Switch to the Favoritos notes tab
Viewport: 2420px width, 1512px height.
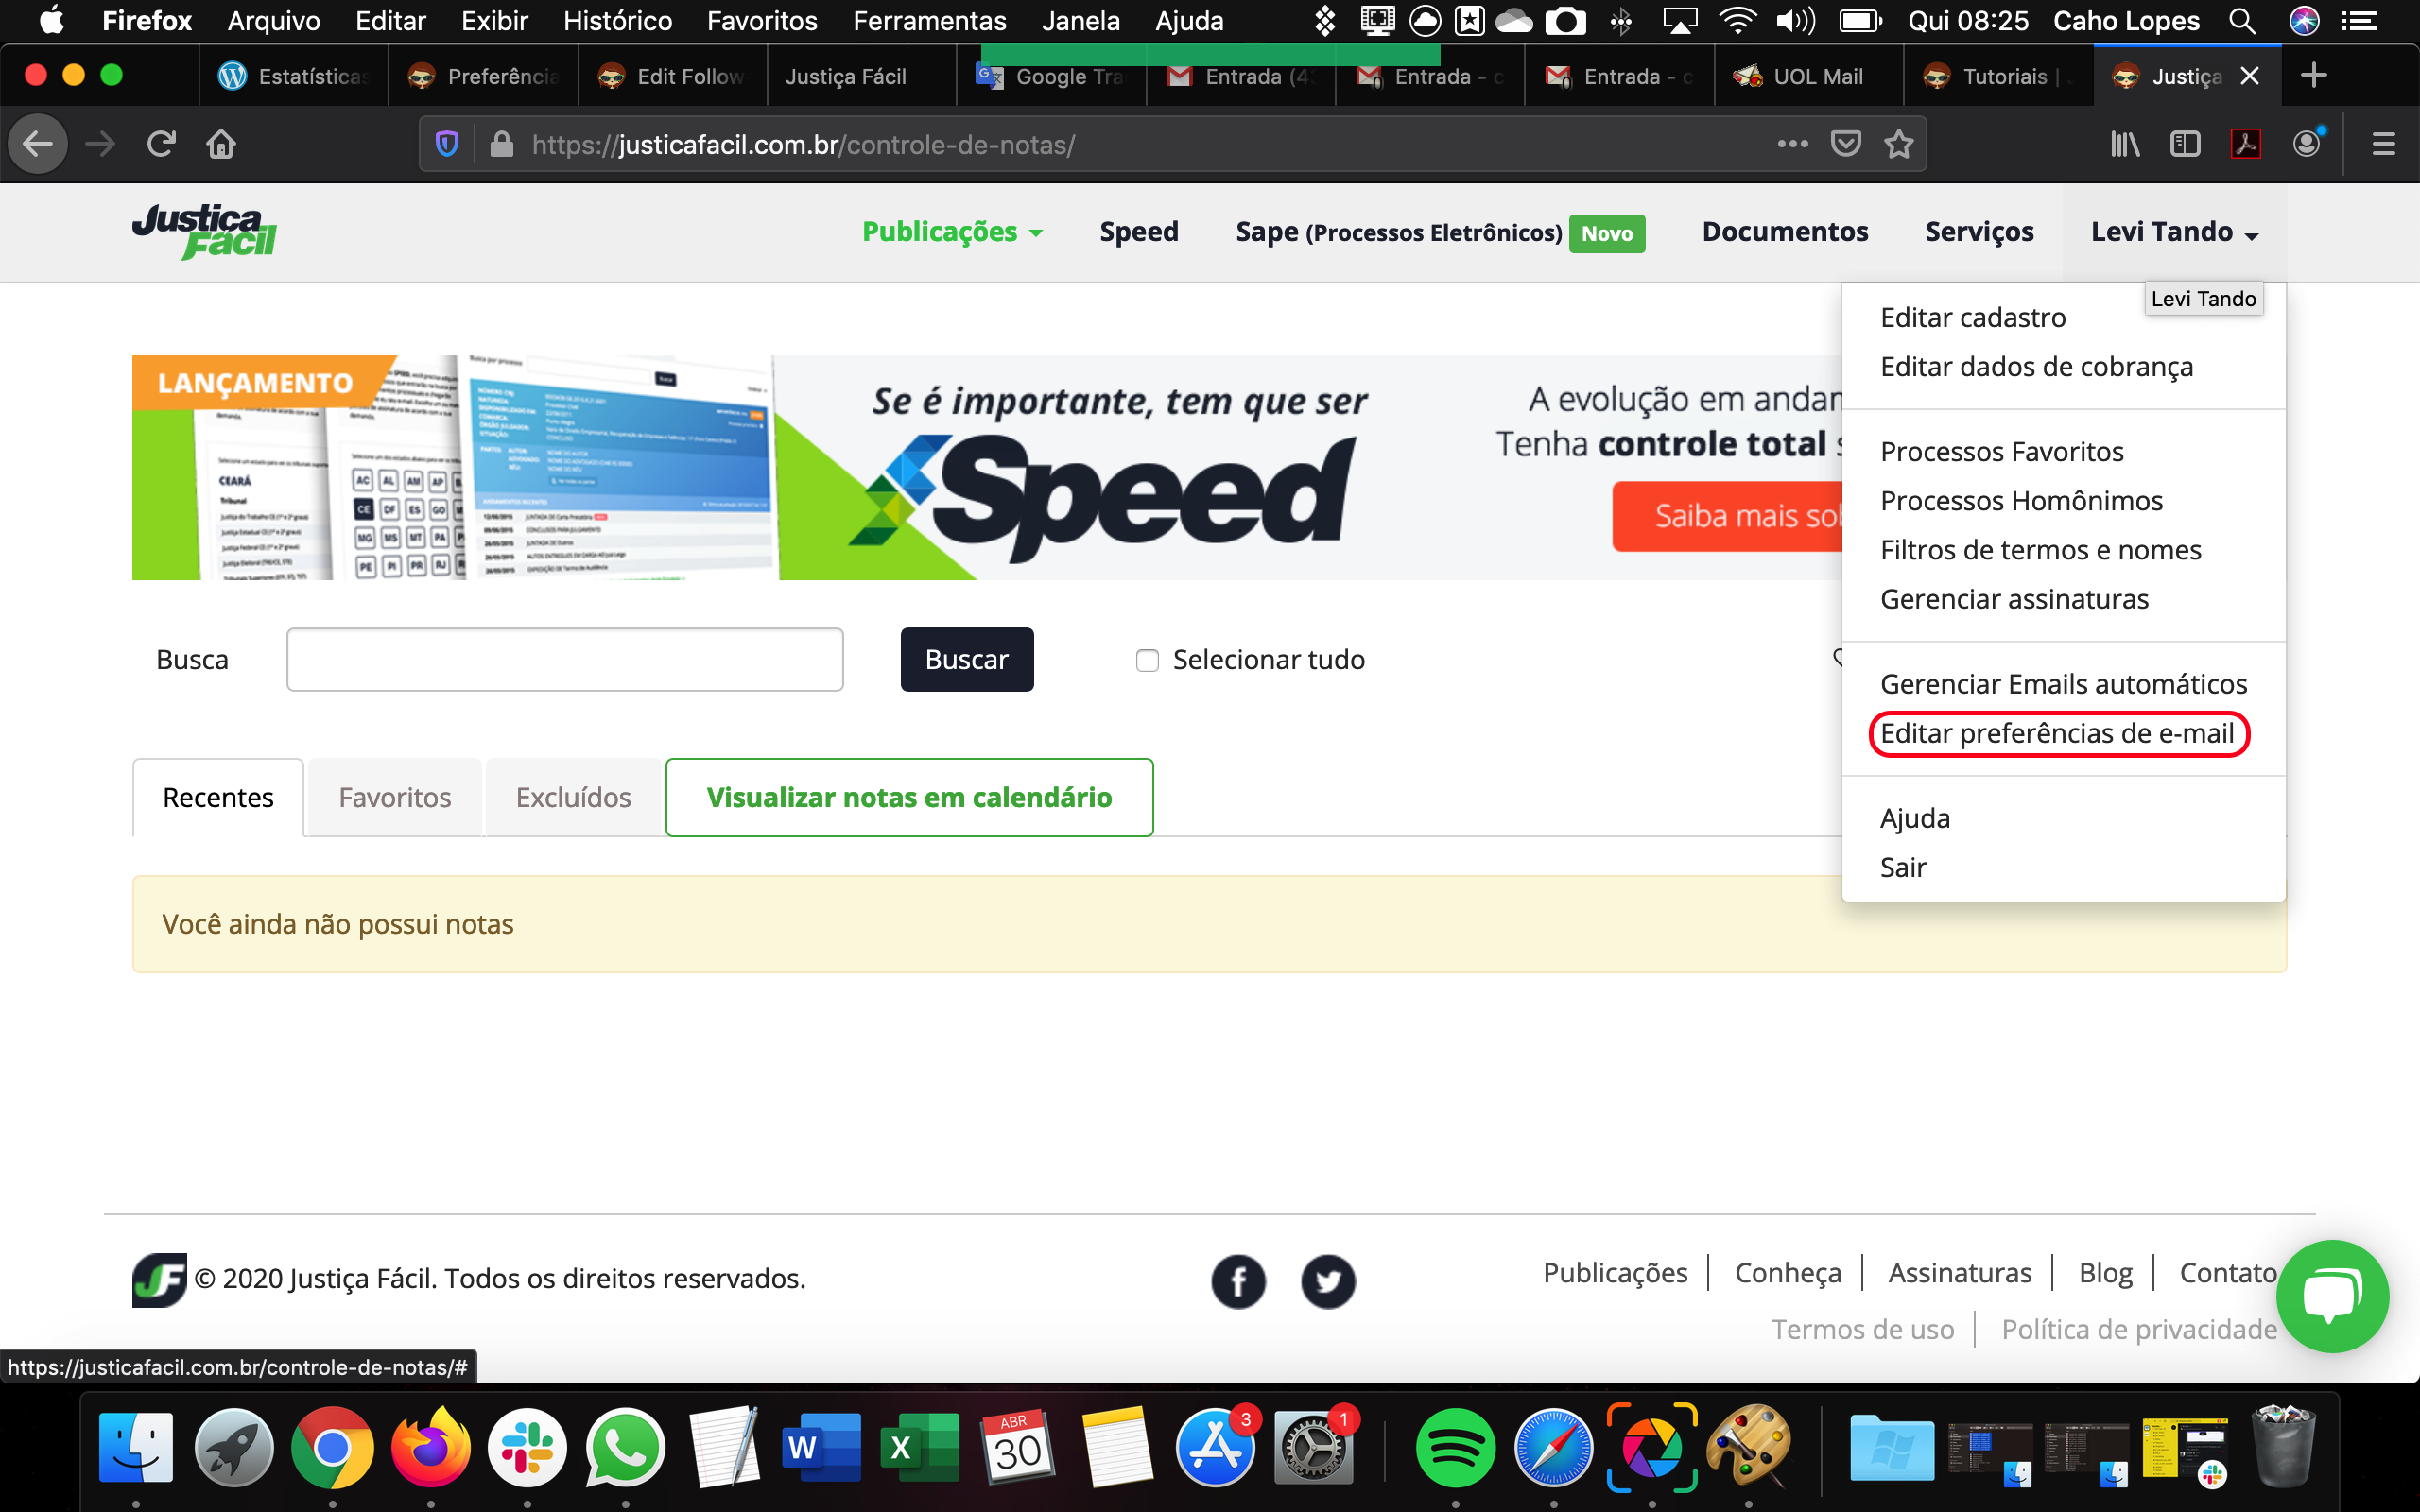394,797
